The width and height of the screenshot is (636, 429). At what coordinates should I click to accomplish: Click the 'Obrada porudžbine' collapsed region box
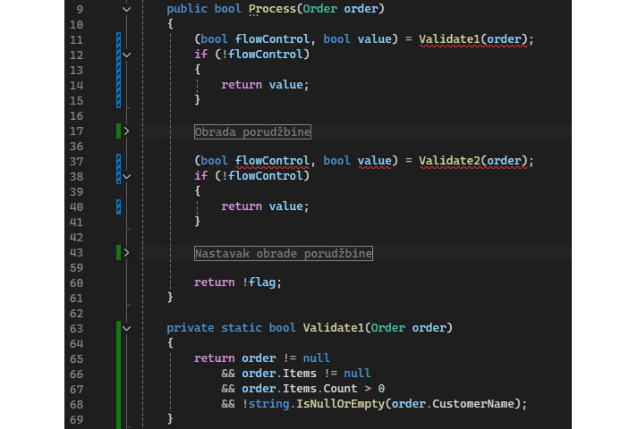pyautogui.click(x=252, y=132)
